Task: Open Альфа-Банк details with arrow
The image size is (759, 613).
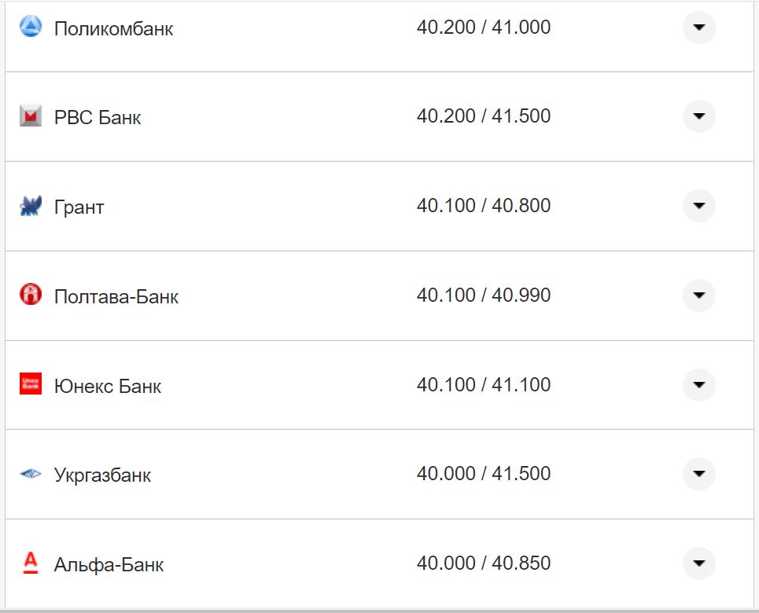Action: (x=698, y=563)
